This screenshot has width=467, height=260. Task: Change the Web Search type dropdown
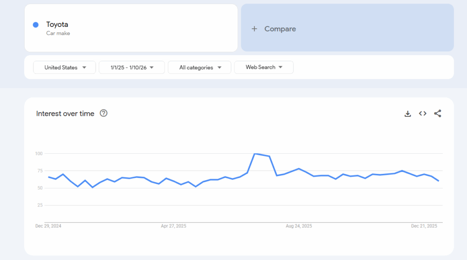[264, 68]
